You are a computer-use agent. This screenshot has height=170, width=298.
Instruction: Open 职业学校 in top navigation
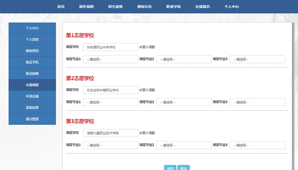[x=173, y=7]
